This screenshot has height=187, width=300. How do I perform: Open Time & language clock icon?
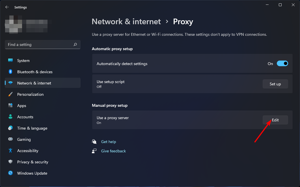click(10, 128)
